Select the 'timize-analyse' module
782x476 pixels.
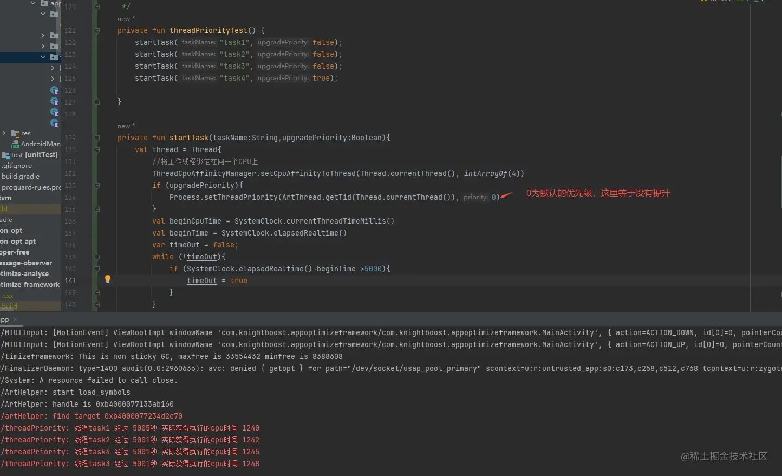click(24, 274)
